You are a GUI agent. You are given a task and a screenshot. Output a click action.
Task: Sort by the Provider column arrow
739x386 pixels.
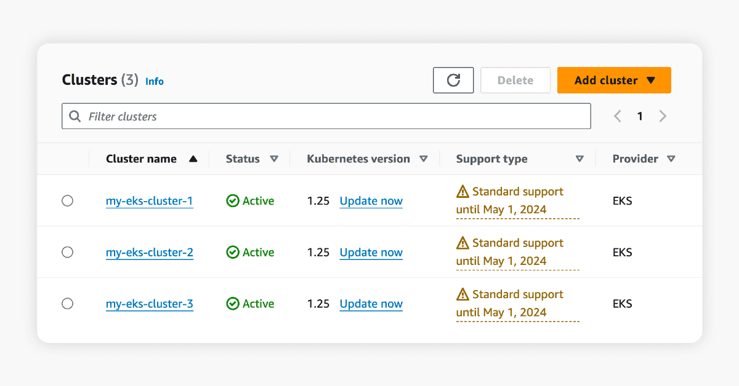tap(671, 159)
